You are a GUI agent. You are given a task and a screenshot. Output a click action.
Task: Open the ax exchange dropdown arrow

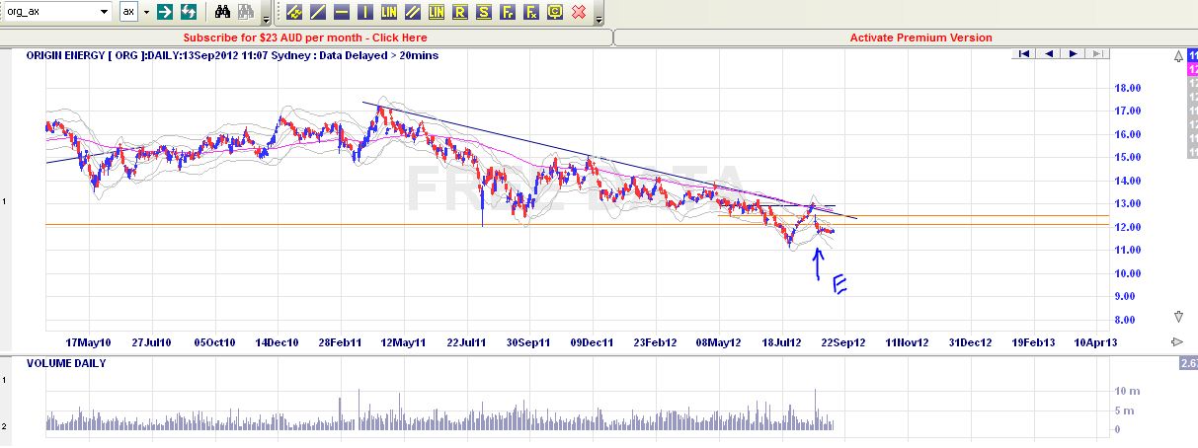tap(146, 12)
